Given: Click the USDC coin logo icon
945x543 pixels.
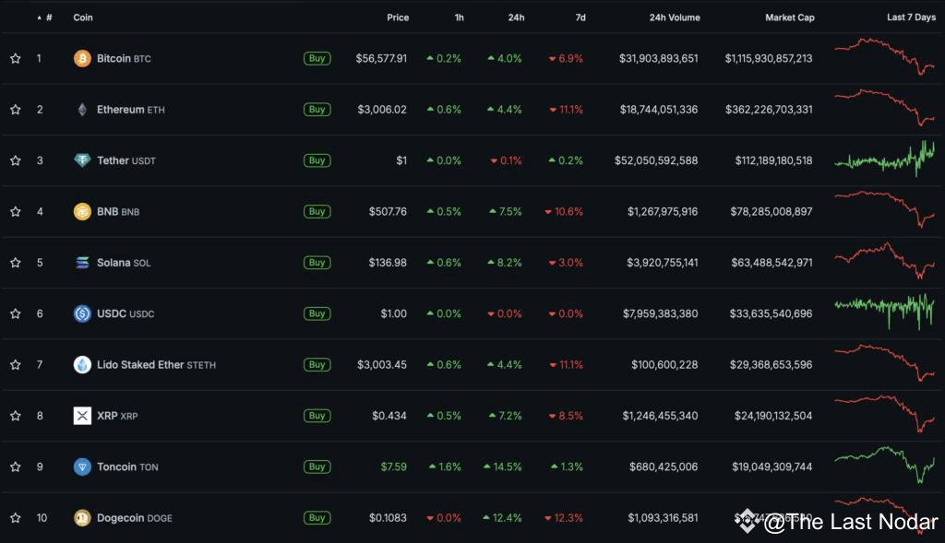Looking at the screenshot, I should point(82,313).
